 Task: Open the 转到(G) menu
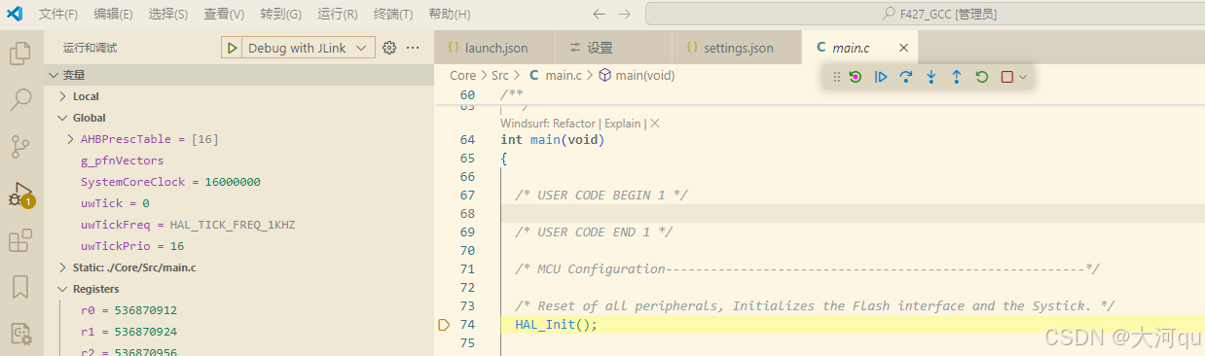coord(281,15)
